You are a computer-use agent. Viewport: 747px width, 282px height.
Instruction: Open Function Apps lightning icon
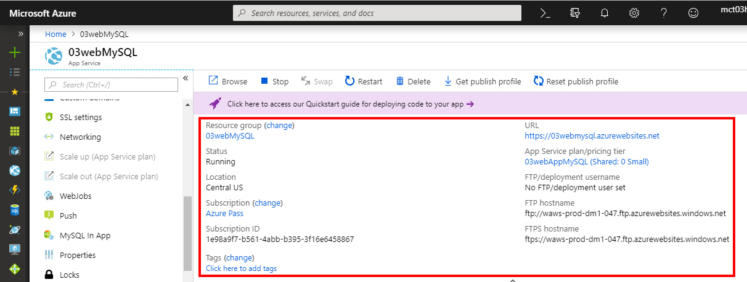pos(15,190)
